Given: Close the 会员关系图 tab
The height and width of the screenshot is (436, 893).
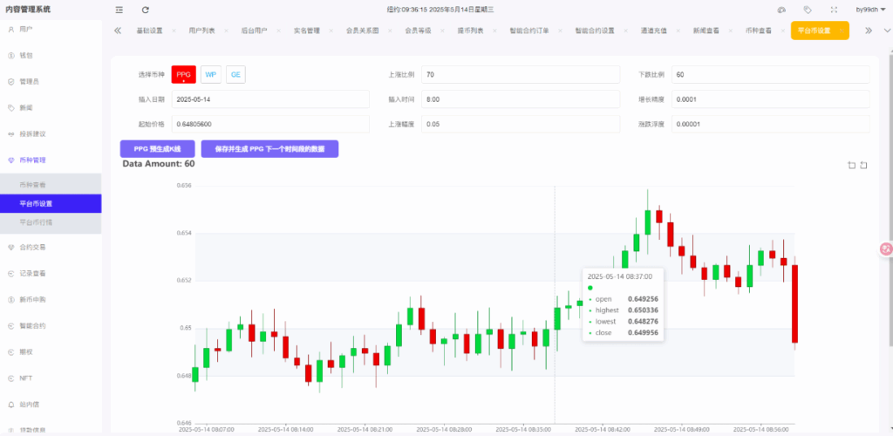Looking at the screenshot, I should [390, 31].
